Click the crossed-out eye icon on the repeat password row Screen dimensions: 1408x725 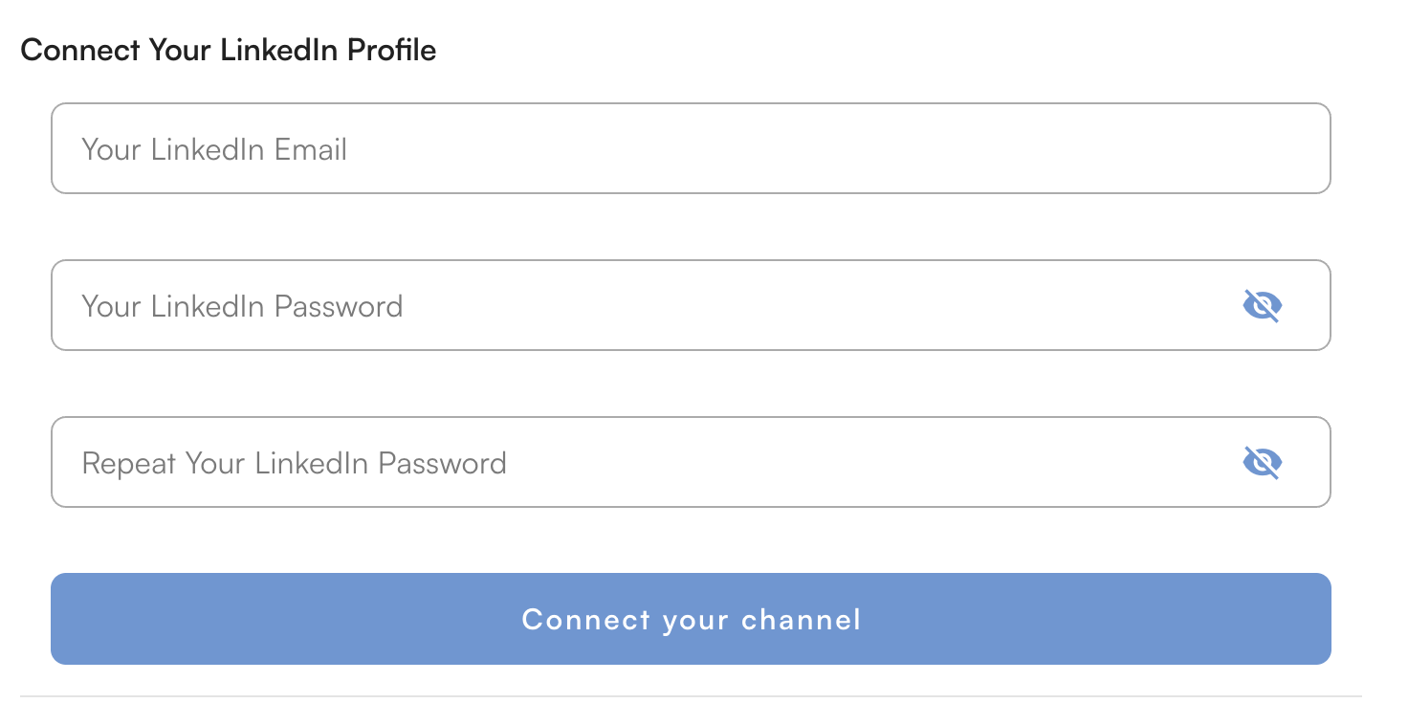click(1263, 462)
